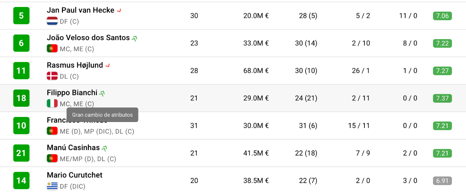Click the green number 18 shirt badge

pos(21,98)
